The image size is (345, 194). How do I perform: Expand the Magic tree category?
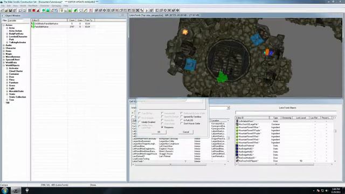[x=4, y=54]
